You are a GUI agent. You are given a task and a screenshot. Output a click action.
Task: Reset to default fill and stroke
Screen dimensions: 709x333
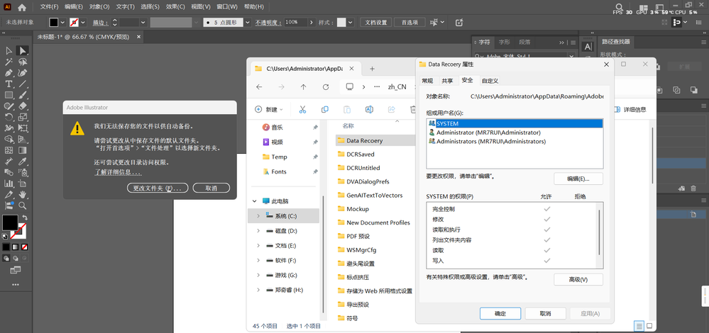[4, 236]
